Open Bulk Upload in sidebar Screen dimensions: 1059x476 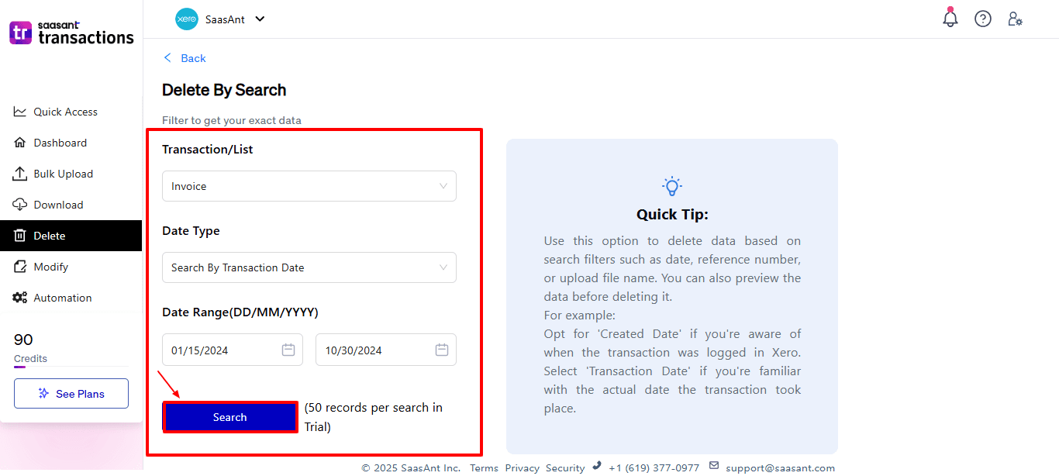pyautogui.click(x=63, y=174)
